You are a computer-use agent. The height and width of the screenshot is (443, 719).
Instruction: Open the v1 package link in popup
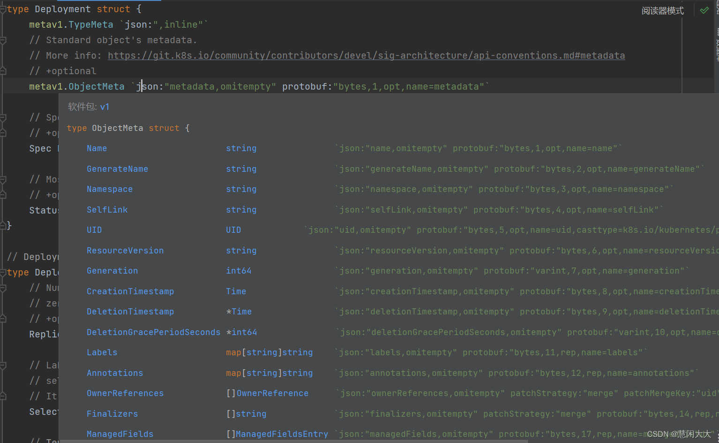tap(105, 107)
